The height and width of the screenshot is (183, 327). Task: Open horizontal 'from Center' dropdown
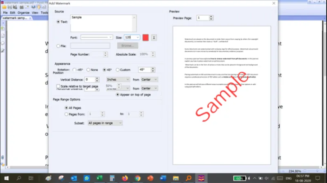point(149,88)
